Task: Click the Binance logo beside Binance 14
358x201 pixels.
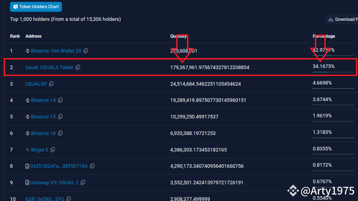Action: click(x=27, y=100)
